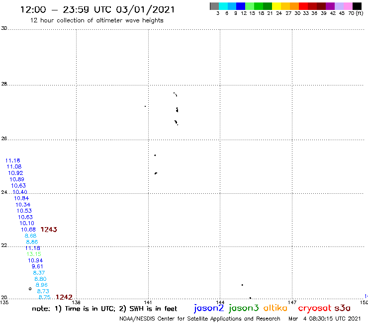
Task: Select the dark green legend swatch
Action: coord(268,6)
